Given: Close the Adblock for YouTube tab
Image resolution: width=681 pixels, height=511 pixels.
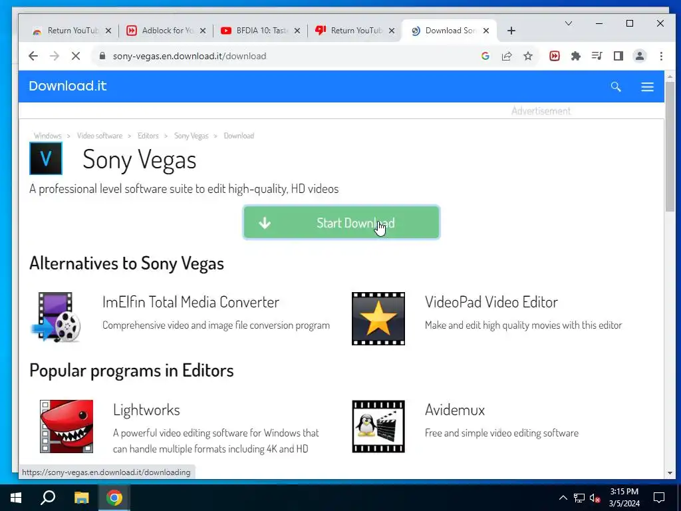Looking at the screenshot, I should click(203, 31).
